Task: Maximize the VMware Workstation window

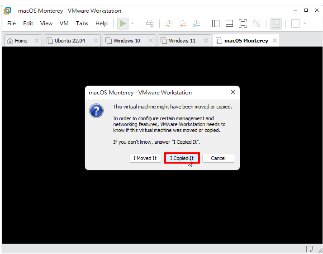Action: click(x=306, y=10)
